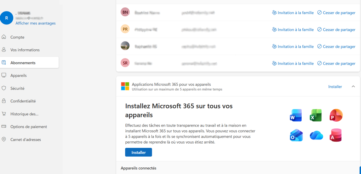Open Options de paiement
The image size is (361, 174).
(29, 127)
